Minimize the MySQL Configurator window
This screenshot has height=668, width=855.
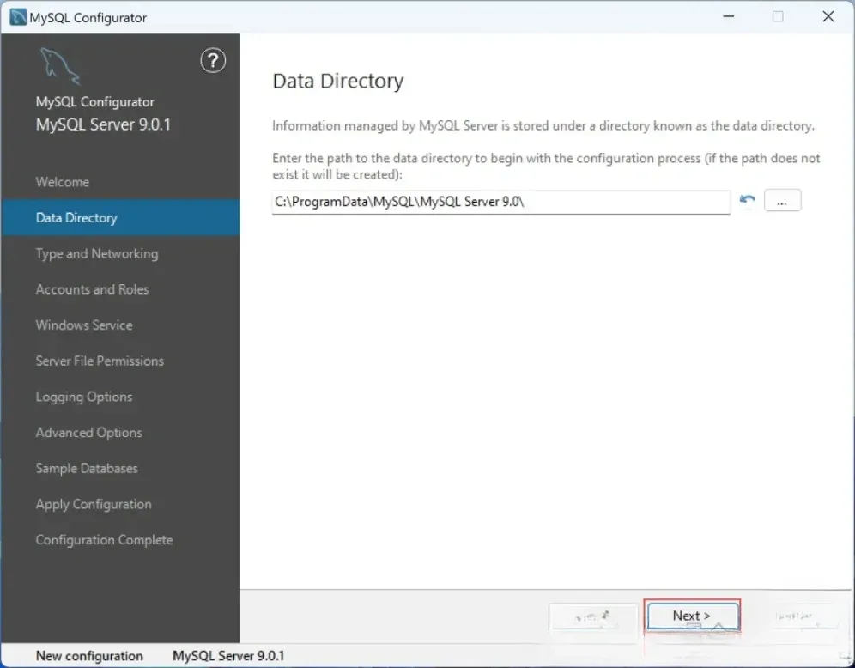(x=728, y=17)
